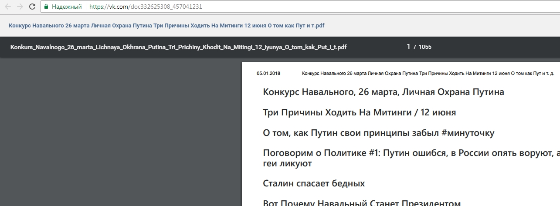
Task: Edit the current page number field "1"
Action: point(408,47)
